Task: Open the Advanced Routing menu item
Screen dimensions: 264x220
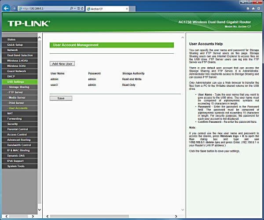Action: (x=20, y=140)
